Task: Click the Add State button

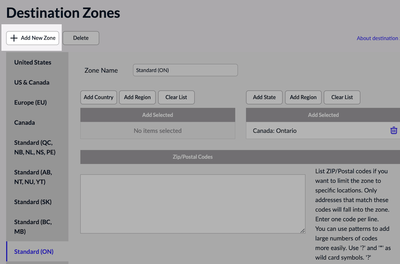Action: (x=264, y=97)
